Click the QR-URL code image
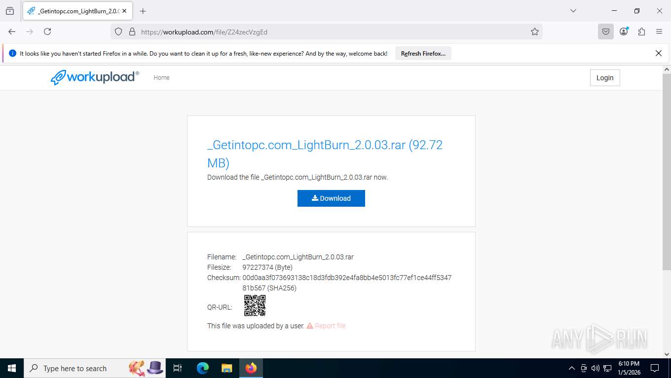Screen dimensions: 671x378 [255, 306]
